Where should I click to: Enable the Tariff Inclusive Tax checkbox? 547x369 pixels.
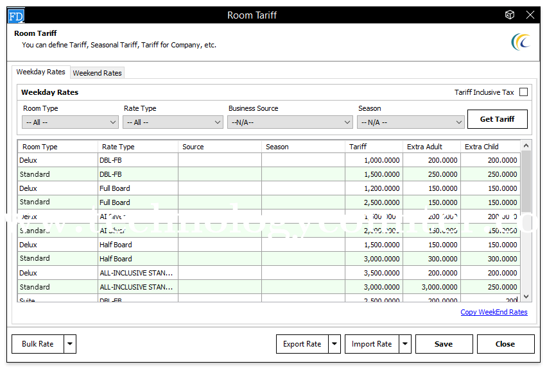point(523,92)
